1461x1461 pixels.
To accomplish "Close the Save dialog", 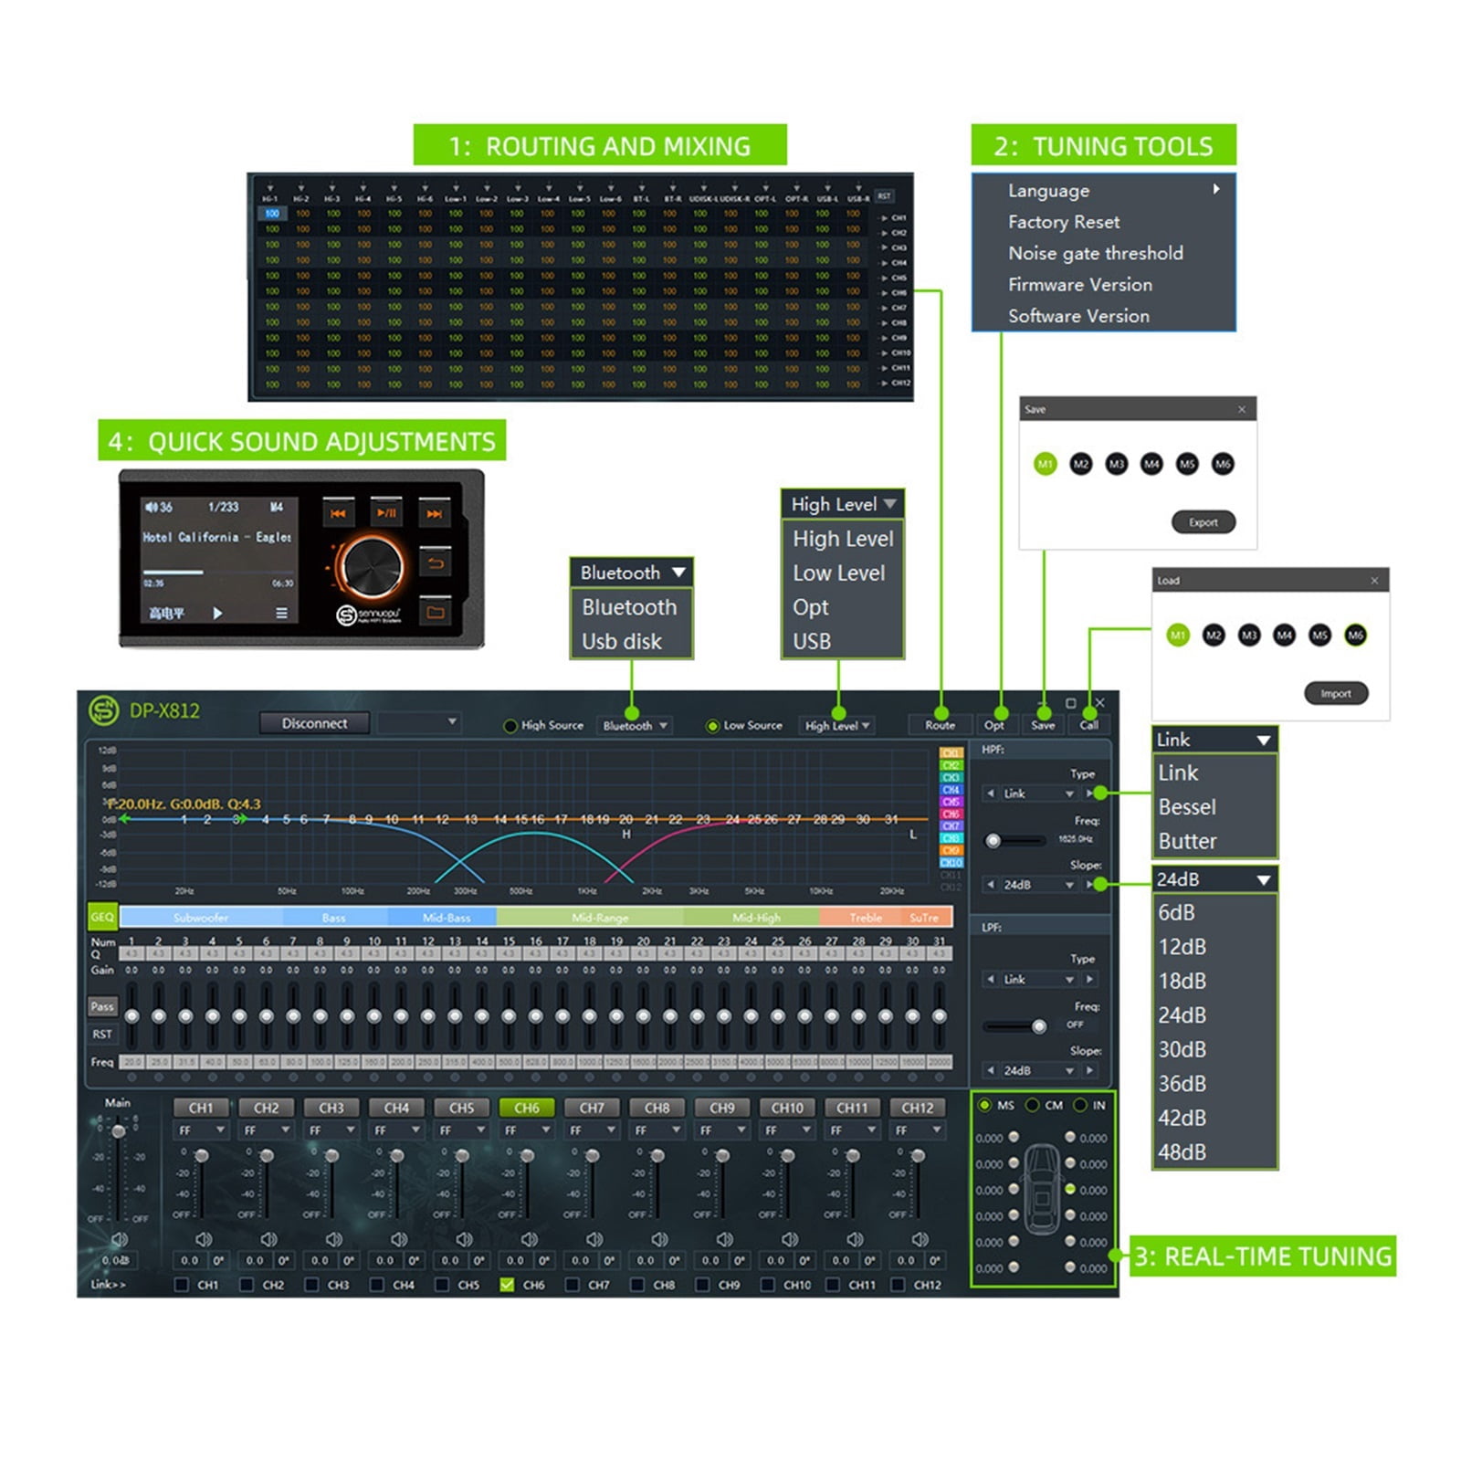I will click(x=1242, y=409).
